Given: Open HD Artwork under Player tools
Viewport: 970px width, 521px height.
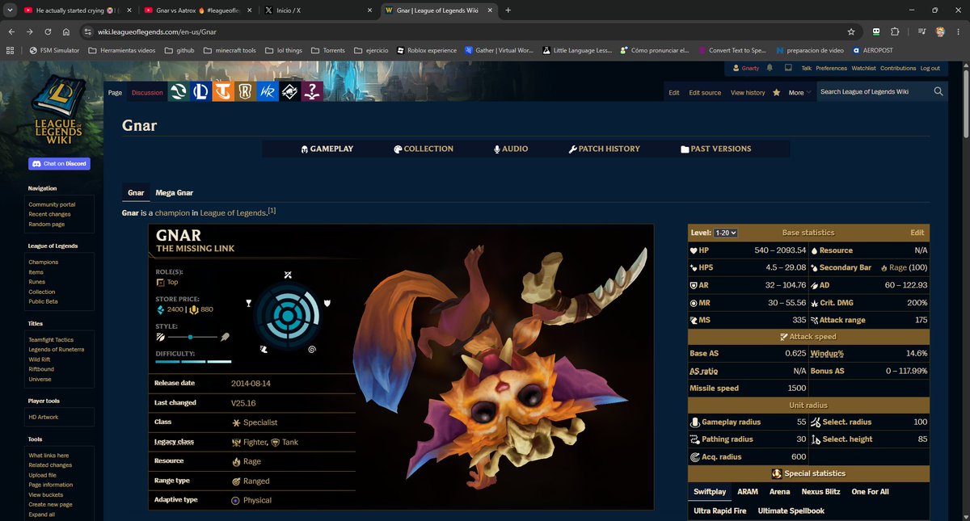Looking at the screenshot, I should point(43,417).
